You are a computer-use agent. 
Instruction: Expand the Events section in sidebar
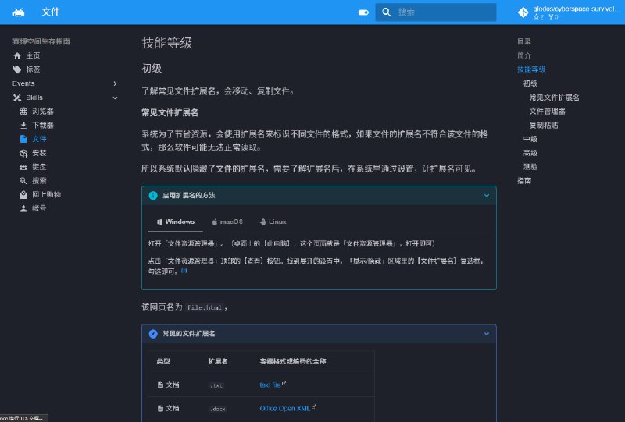[x=115, y=83]
